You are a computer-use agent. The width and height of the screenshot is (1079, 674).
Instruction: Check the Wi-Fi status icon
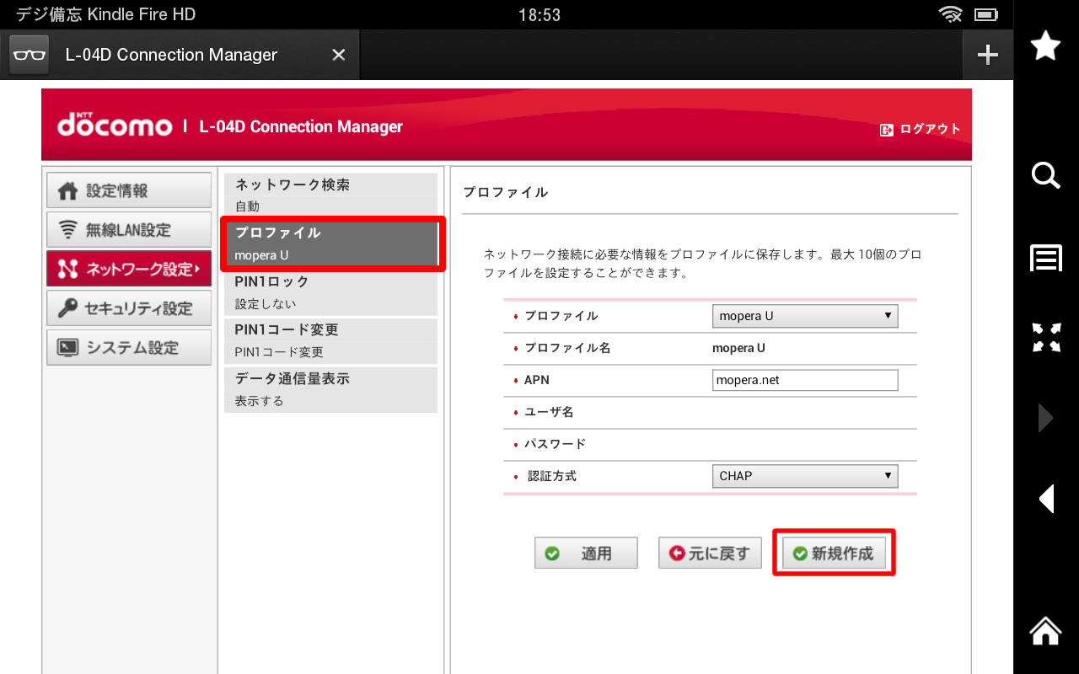click(x=951, y=14)
